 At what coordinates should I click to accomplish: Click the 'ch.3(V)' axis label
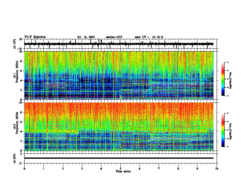coord(15,158)
